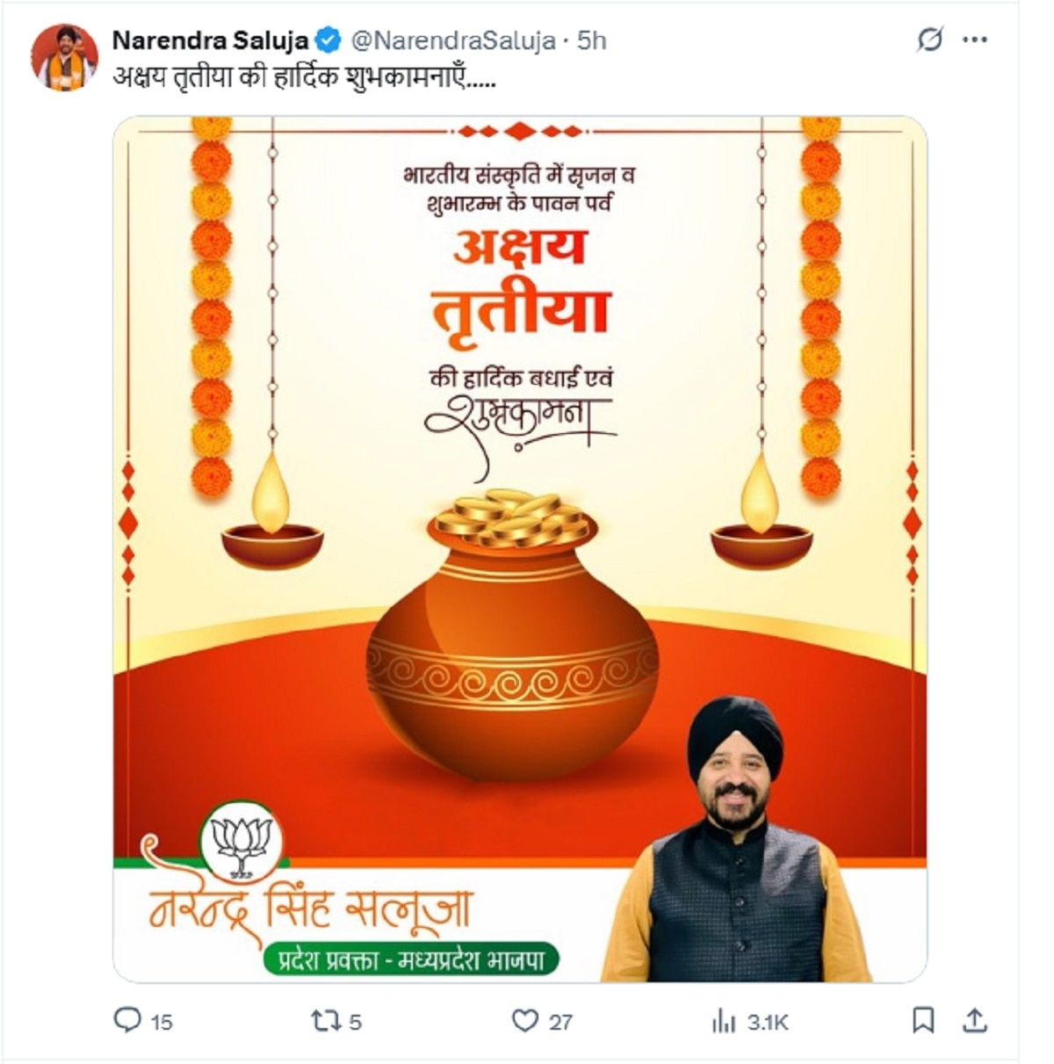The height and width of the screenshot is (1064, 1054).
Task: Click the Grok explain icon
Action: click(928, 40)
